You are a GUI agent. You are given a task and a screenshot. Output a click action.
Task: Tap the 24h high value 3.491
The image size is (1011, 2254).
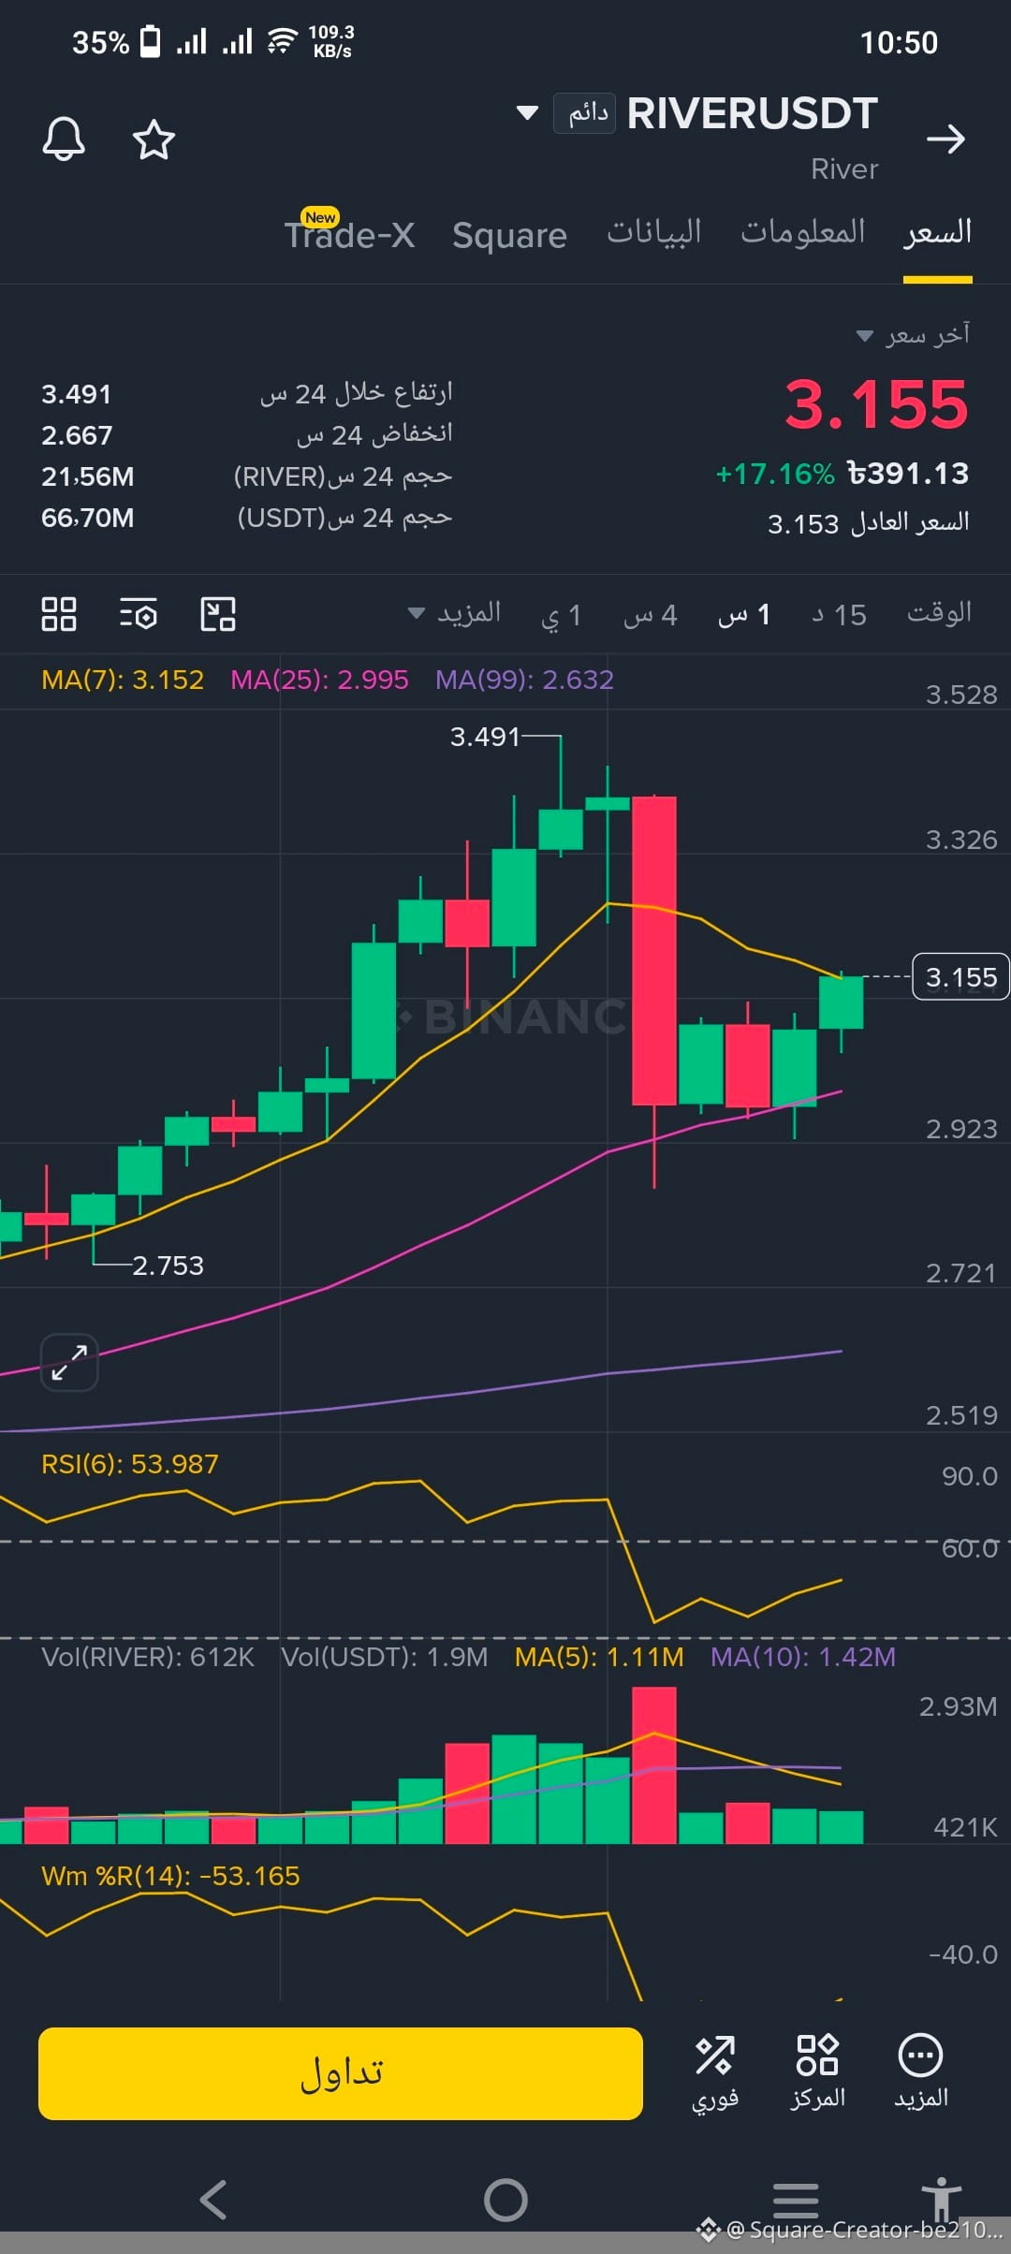click(76, 394)
